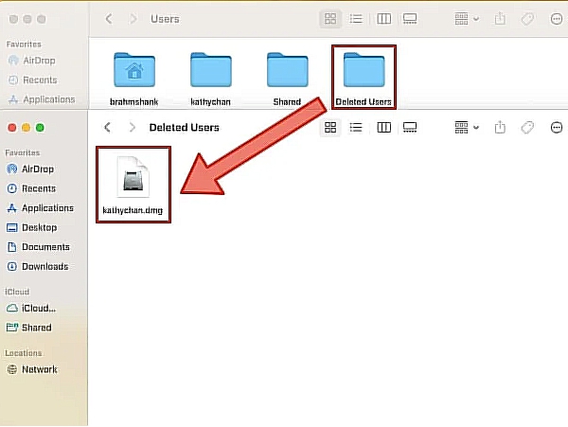Switch Users window to column view
This screenshot has height=427, width=568.
(383, 19)
